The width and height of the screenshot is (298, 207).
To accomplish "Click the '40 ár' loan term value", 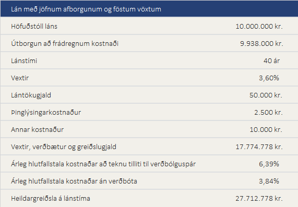I will coord(271,61).
